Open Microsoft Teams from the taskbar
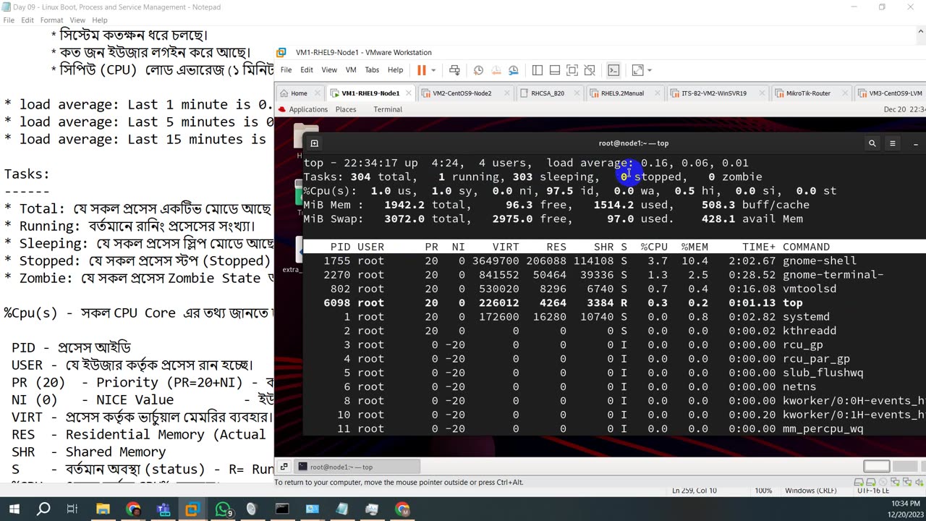Image resolution: width=926 pixels, height=521 pixels. (163, 509)
